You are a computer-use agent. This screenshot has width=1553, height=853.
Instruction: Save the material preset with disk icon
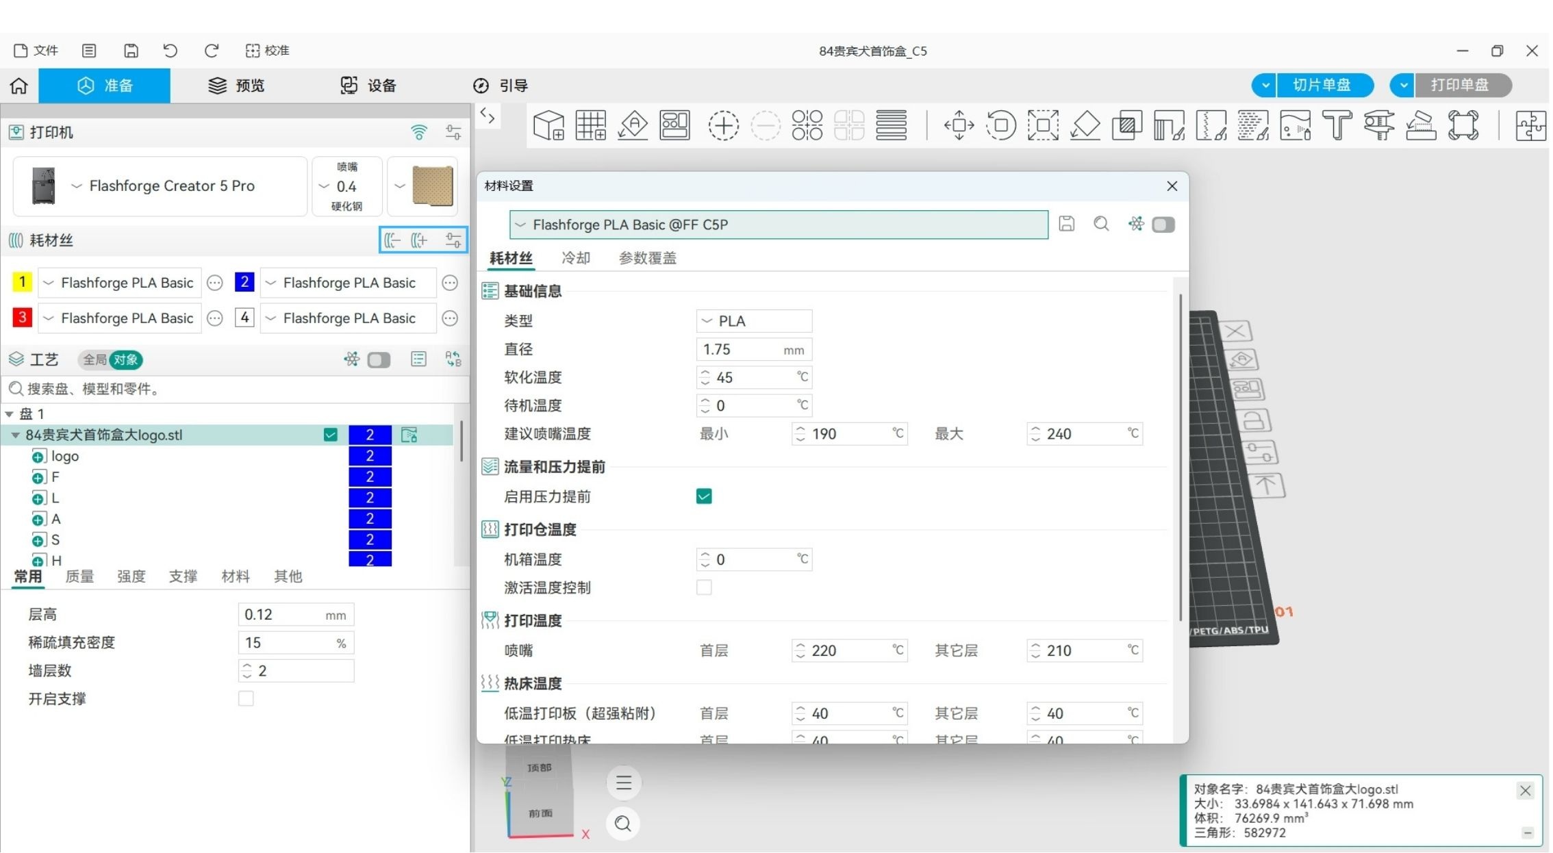tap(1067, 224)
